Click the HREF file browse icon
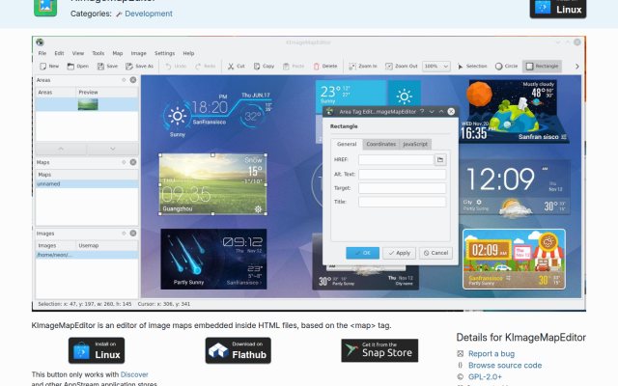Viewport: 618px width, 386px height. coord(440,159)
